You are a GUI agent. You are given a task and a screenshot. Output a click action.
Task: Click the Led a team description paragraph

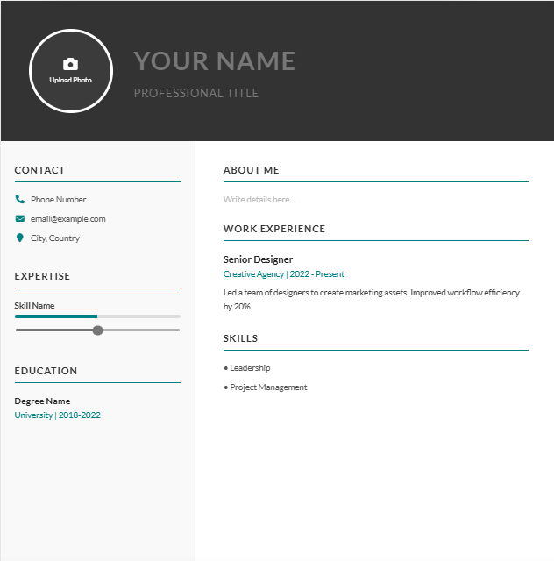[372, 300]
